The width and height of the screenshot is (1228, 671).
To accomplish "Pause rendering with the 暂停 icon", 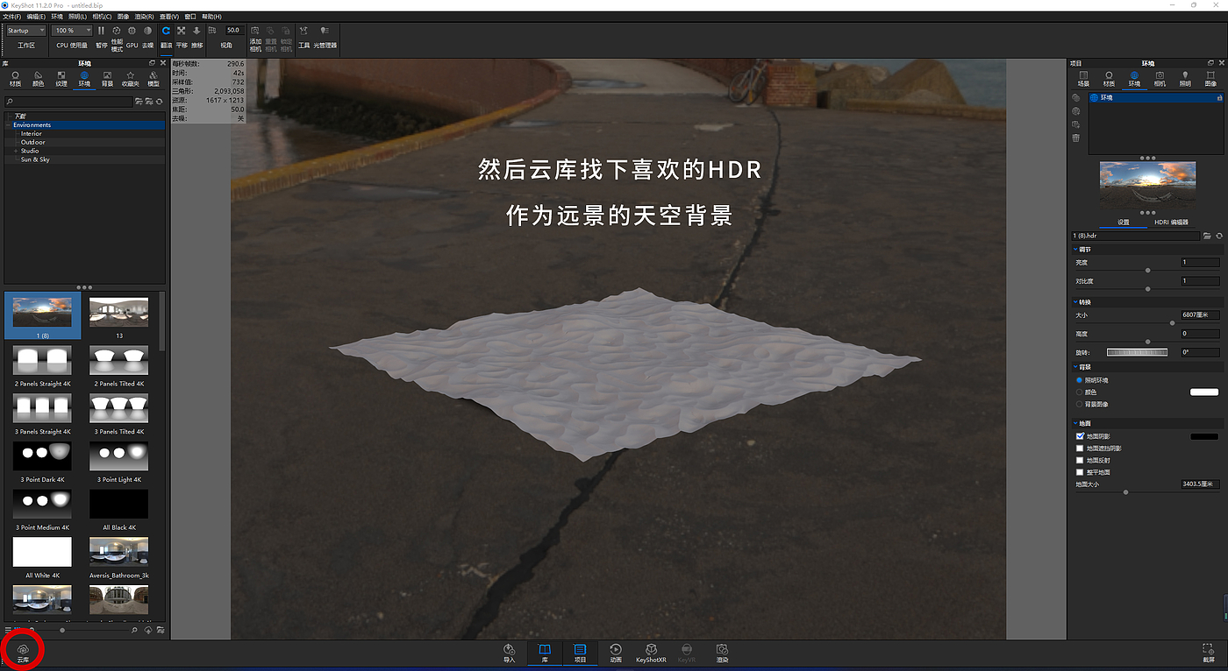I will pyautogui.click(x=102, y=36).
